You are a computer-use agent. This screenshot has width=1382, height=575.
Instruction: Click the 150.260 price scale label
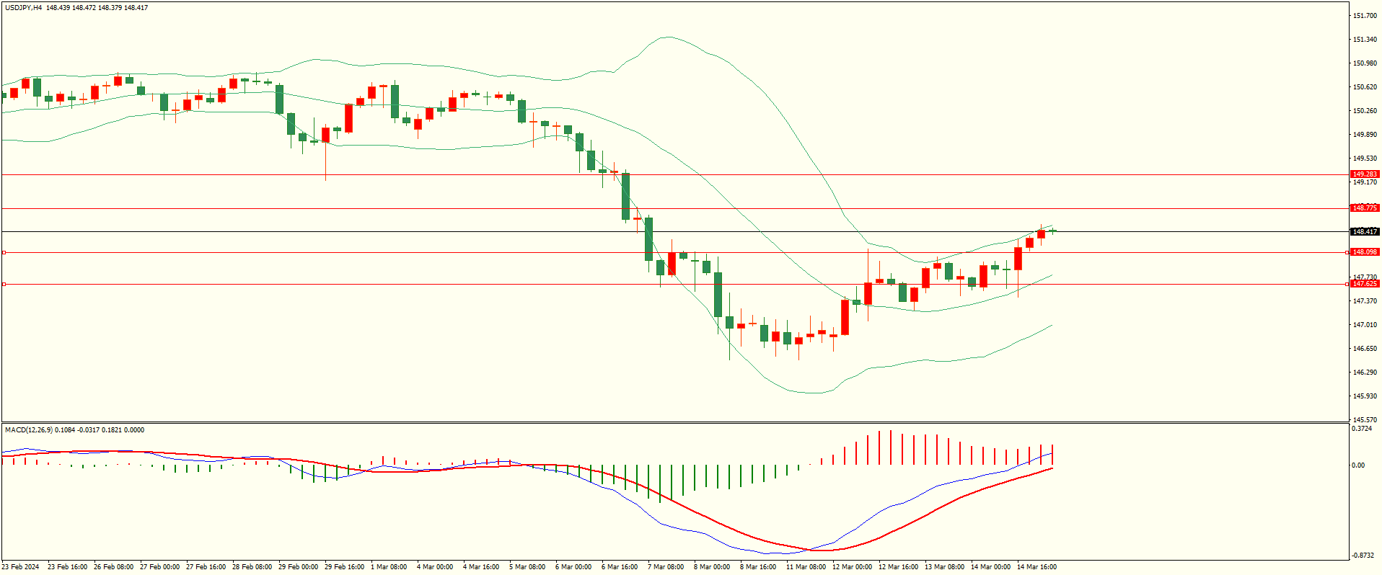(x=1365, y=111)
